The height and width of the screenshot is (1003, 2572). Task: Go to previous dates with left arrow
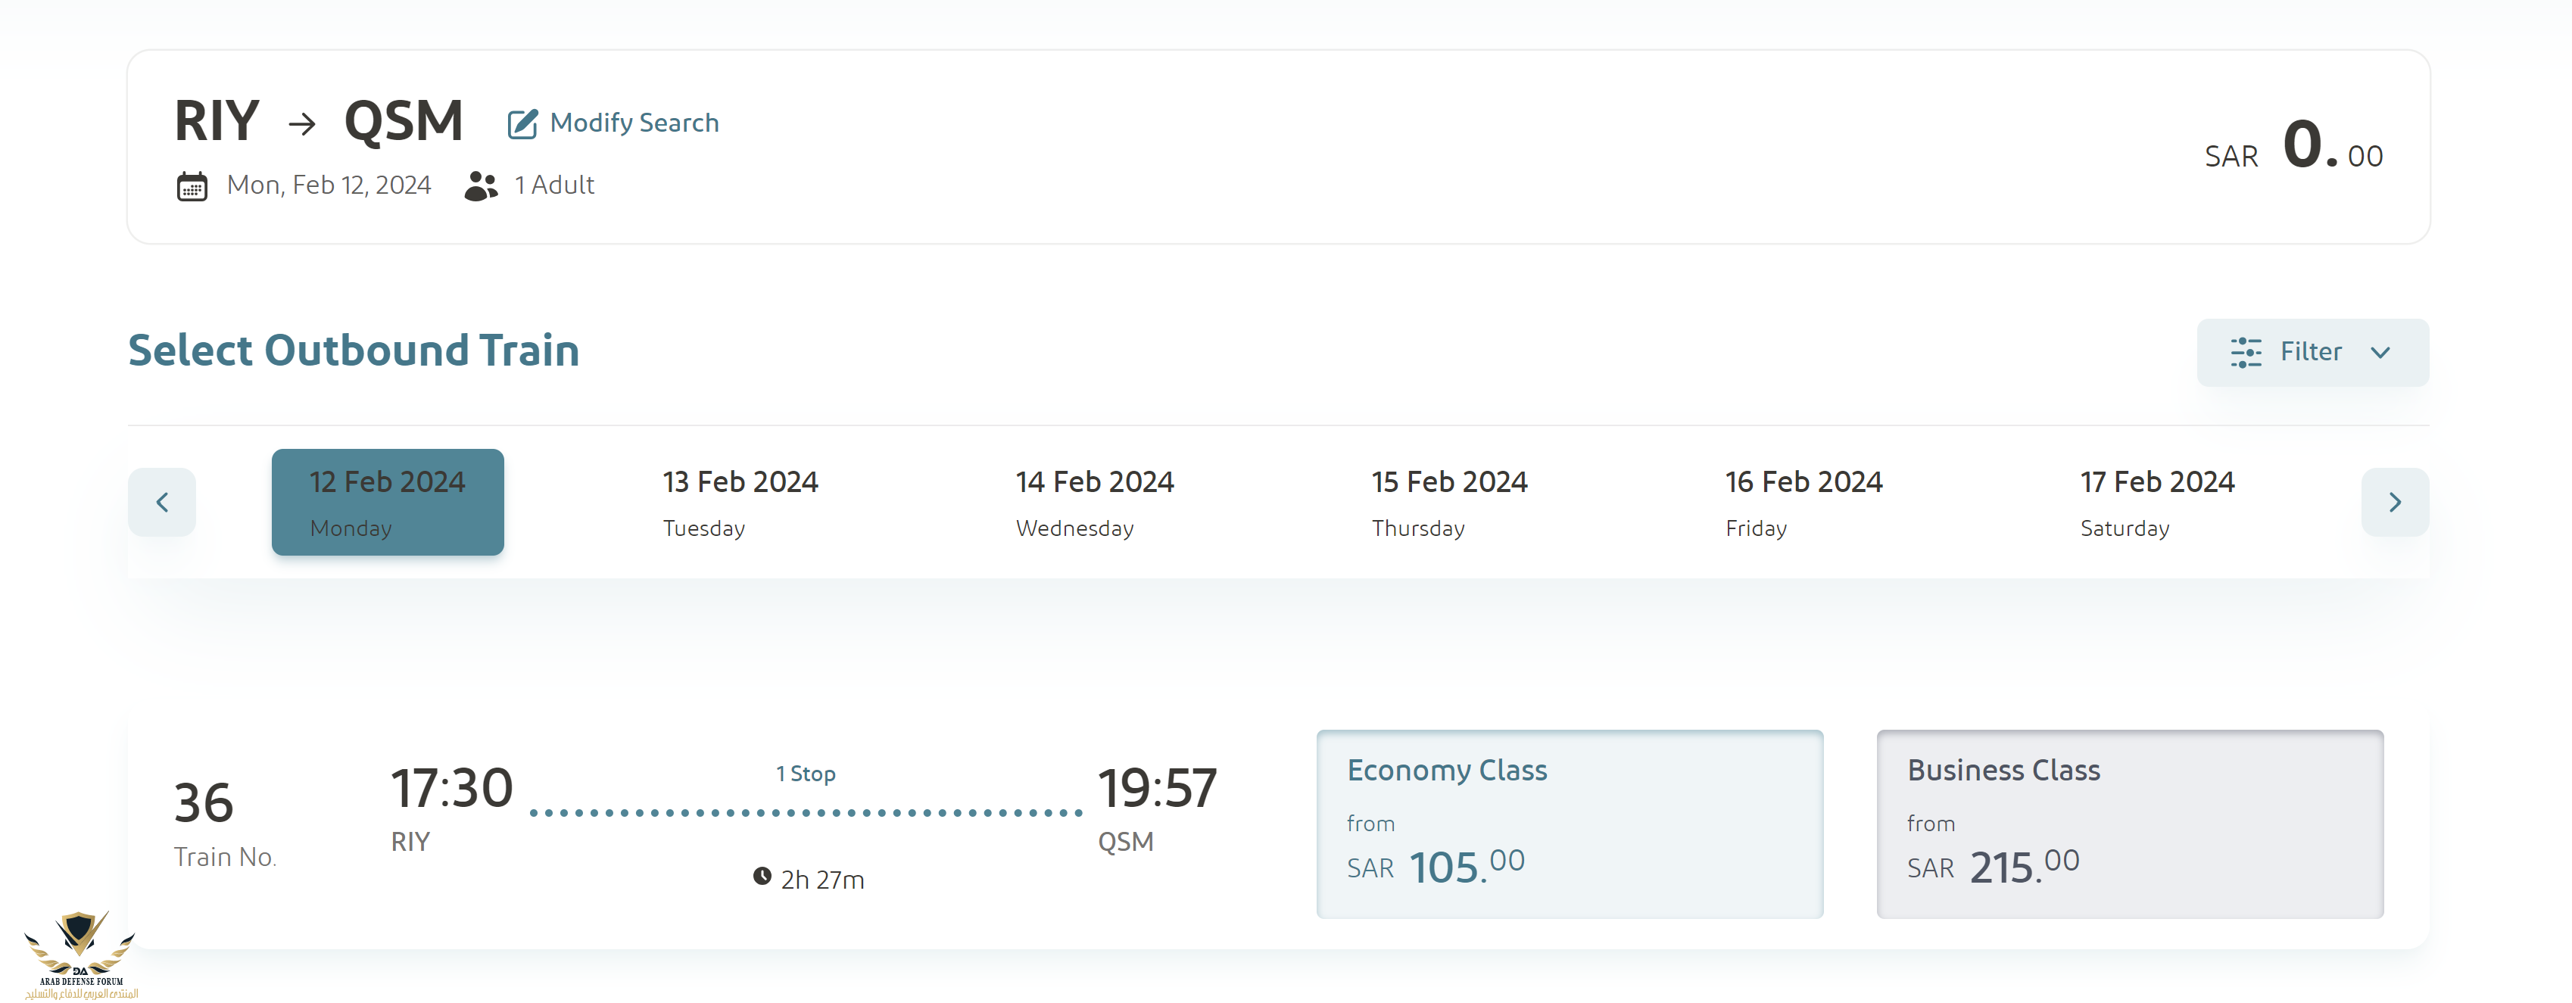162,502
